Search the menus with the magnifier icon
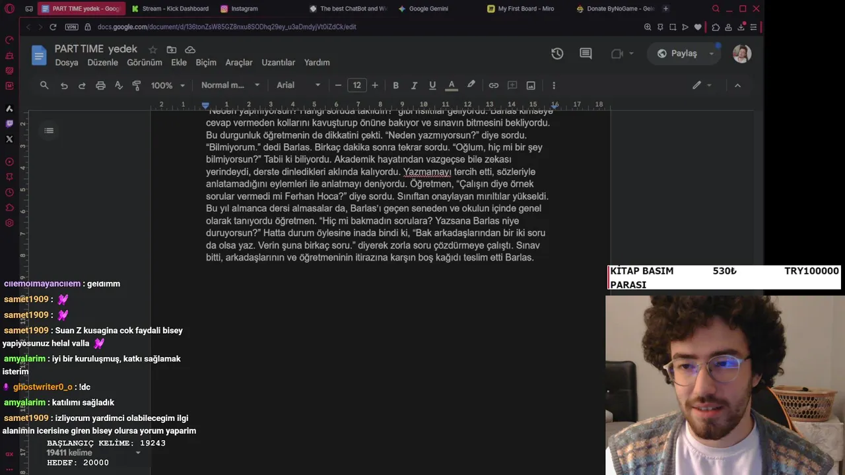The width and height of the screenshot is (845, 475). point(44,85)
